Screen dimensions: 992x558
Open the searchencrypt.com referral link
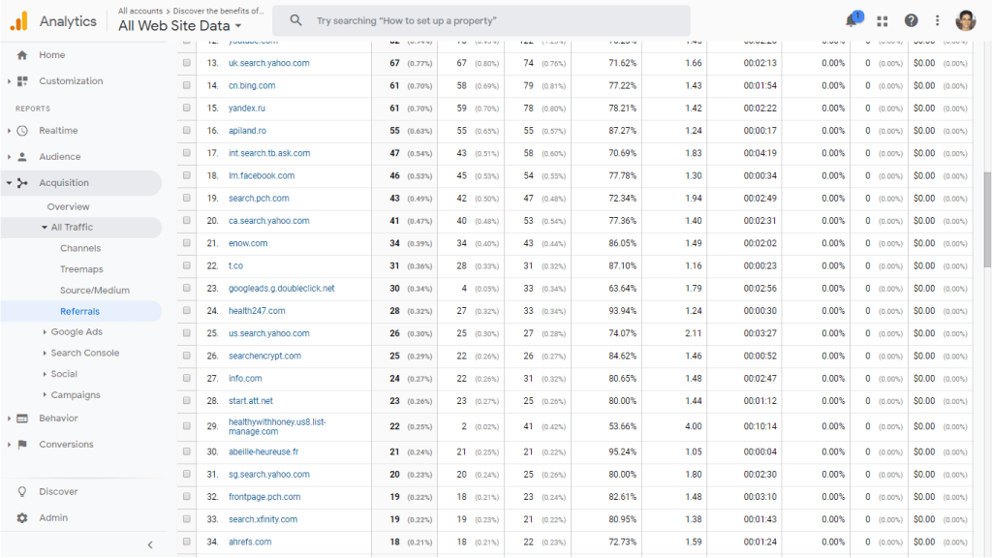tap(264, 356)
